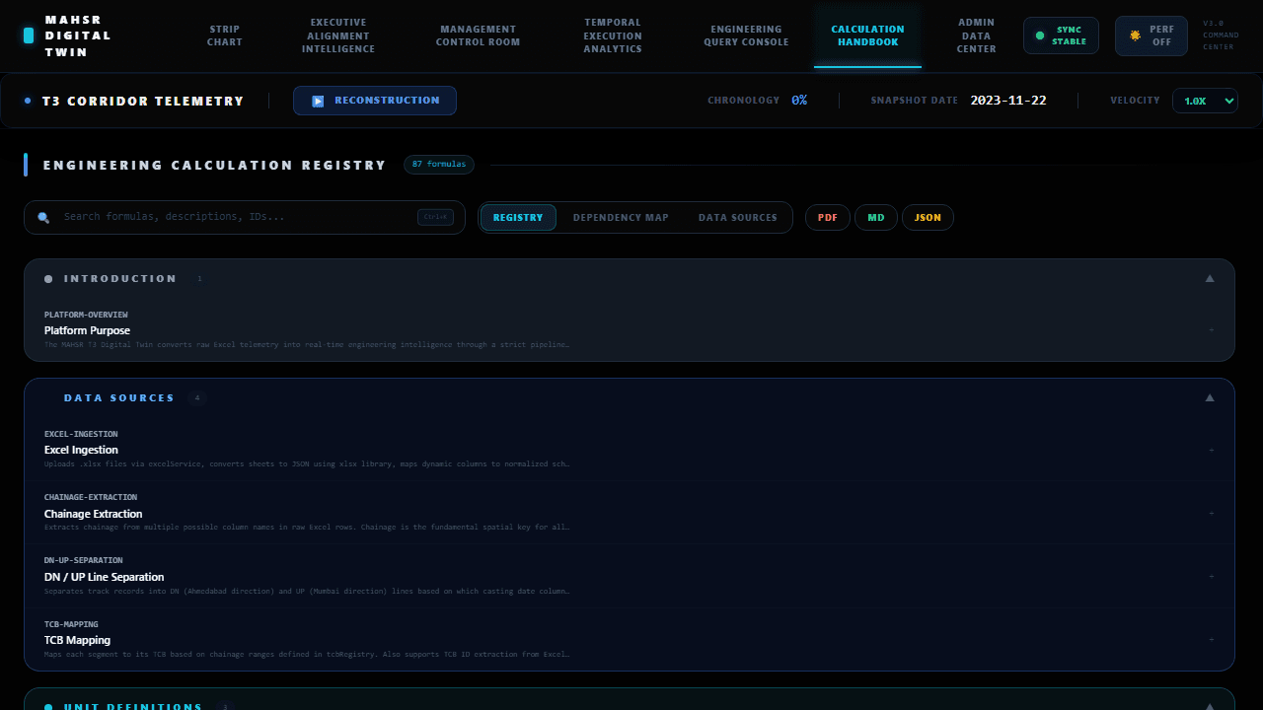Click the plus icon on Excel Ingestion row
This screenshot has height=710, width=1263.
[x=1212, y=450]
